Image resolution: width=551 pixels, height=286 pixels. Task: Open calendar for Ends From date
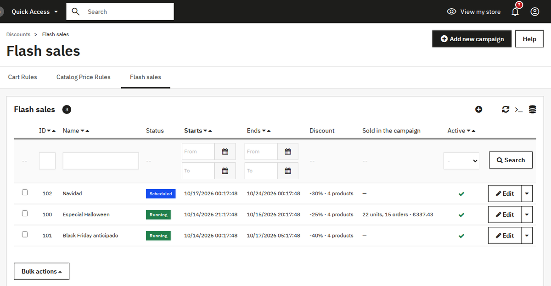[x=287, y=152]
